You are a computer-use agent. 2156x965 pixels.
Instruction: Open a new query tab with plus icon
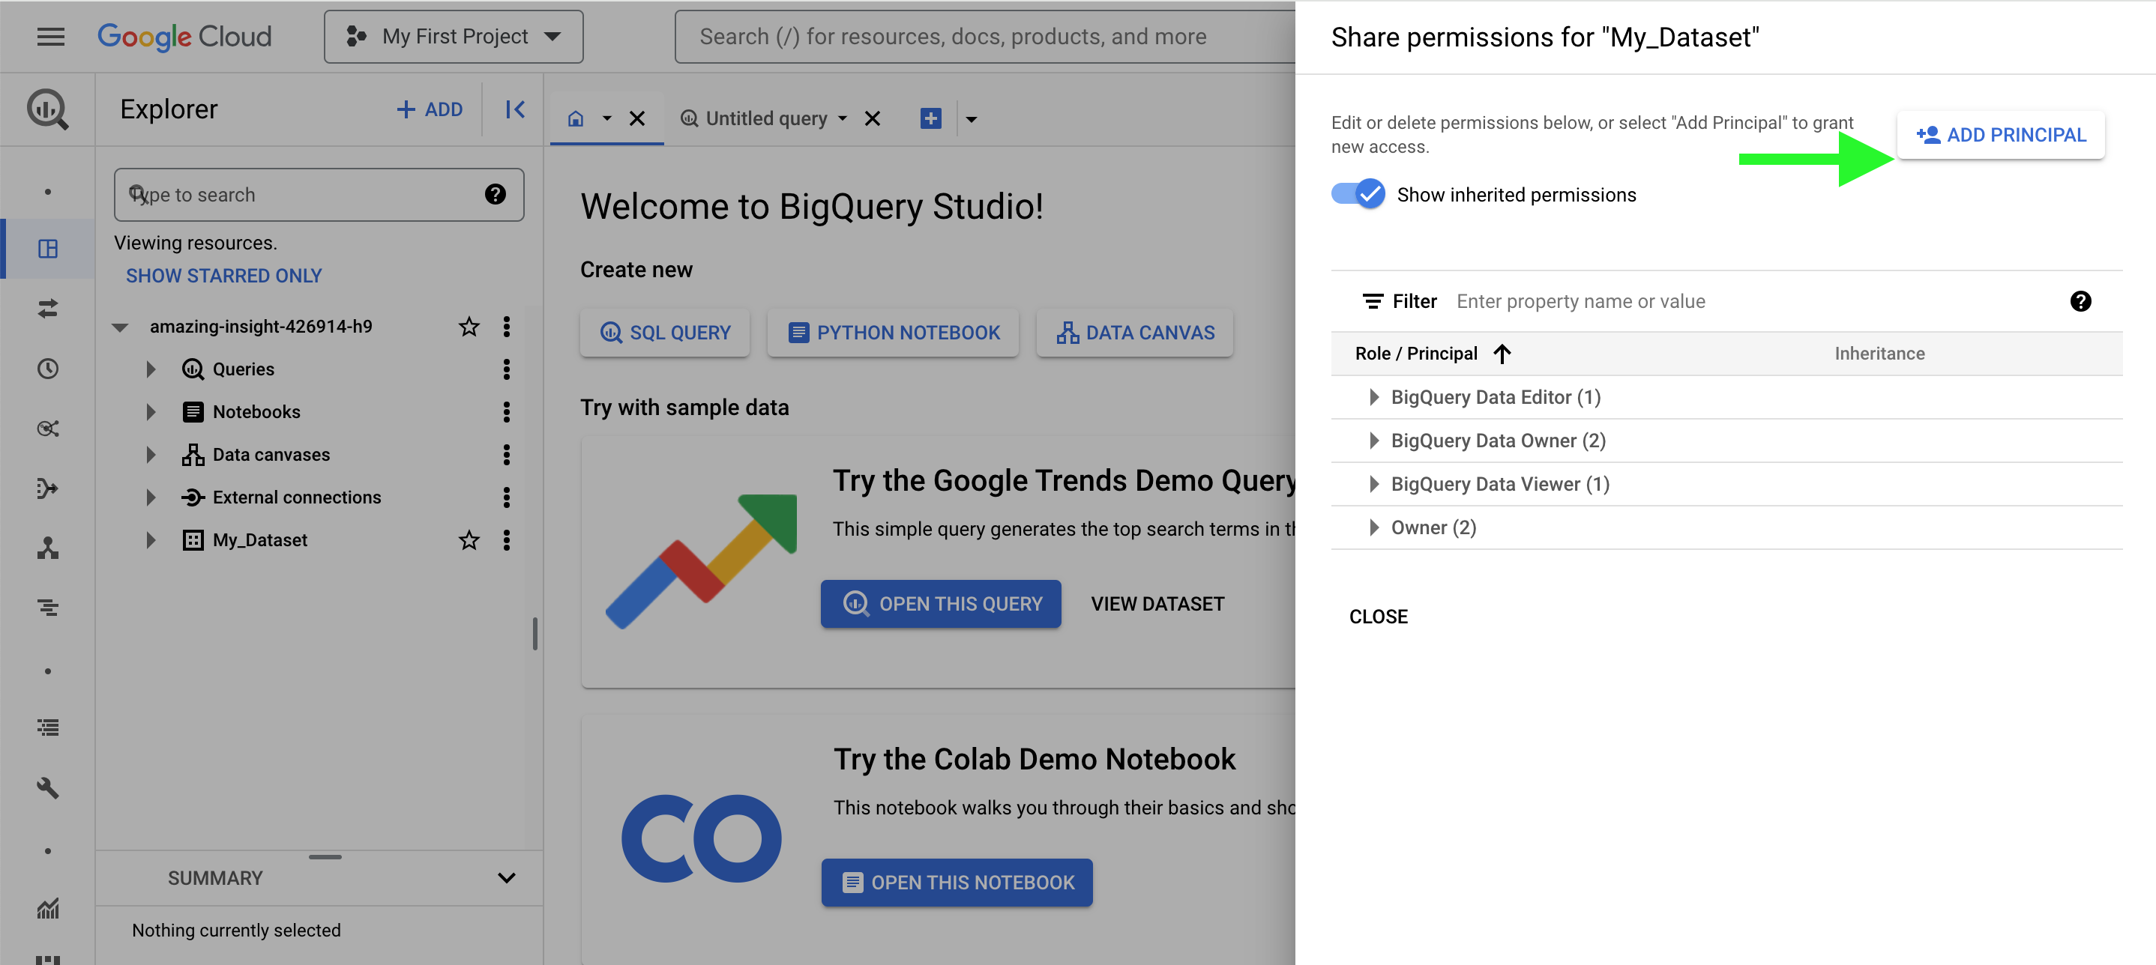[x=931, y=118]
